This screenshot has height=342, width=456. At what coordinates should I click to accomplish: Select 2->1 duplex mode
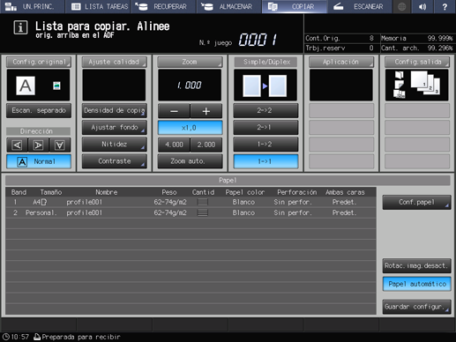click(x=265, y=128)
